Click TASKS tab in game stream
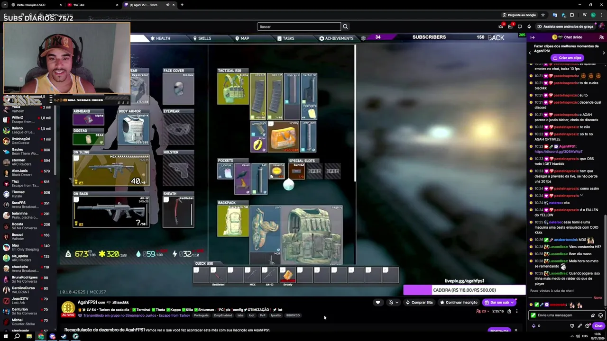Viewport: 607px width, 341px height. 285,38
